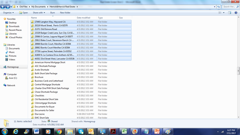Launch Internet Explorer from taskbar
The height and width of the screenshot is (135, 240).
[x=15, y=132]
